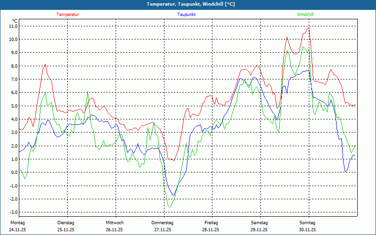
Task: Click the '1,0' y-axis value
Action: 14,159
